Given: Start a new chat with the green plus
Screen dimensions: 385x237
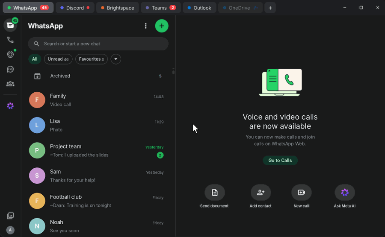Looking at the screenshot, I should point(162,26).
